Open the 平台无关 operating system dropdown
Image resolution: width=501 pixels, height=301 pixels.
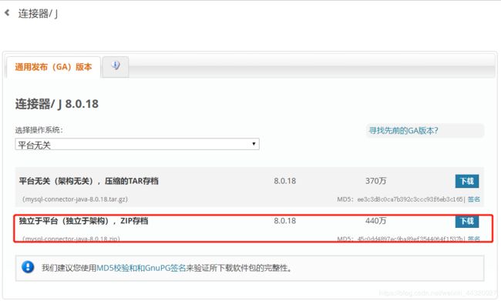point(137,144)
